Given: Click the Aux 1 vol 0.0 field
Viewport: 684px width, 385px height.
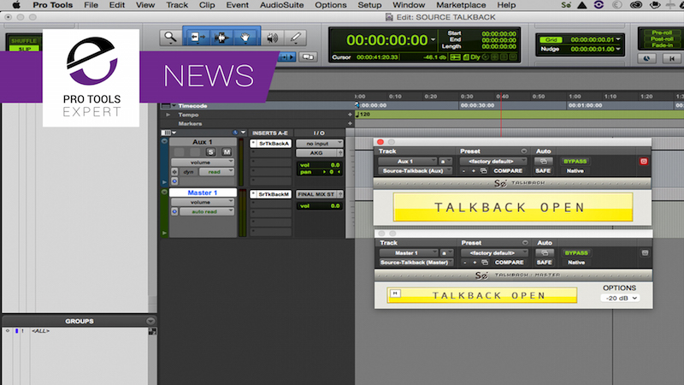Looking at the screenshot, I should 319,165.
